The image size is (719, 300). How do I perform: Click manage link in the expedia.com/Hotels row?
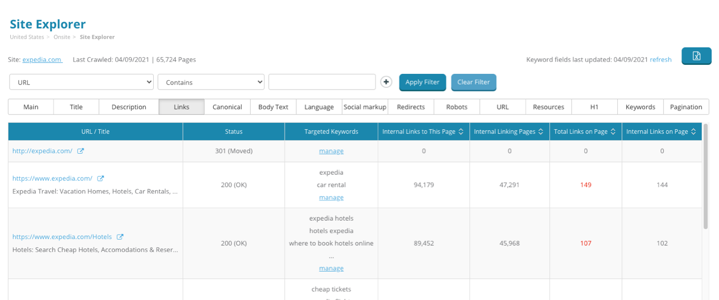tap(331, 268)
